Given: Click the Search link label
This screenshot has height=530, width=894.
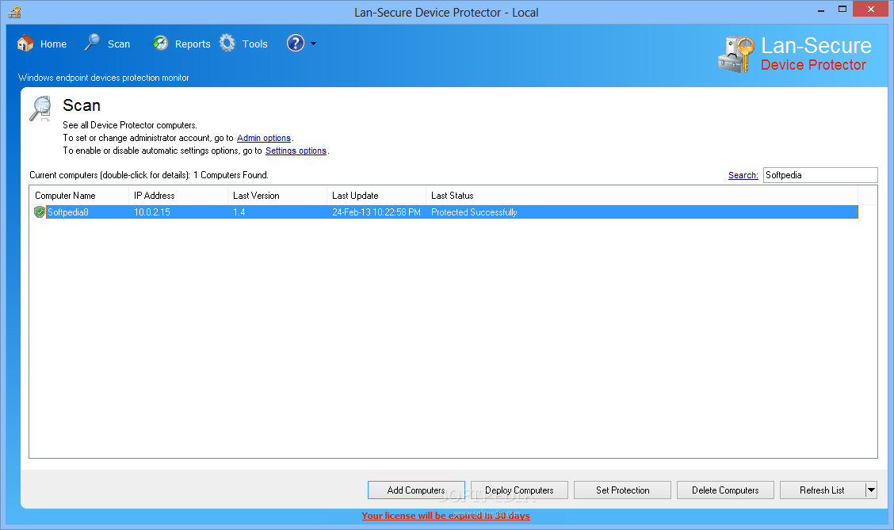Looking at the screenshot, I should click(x=743, y=175).
